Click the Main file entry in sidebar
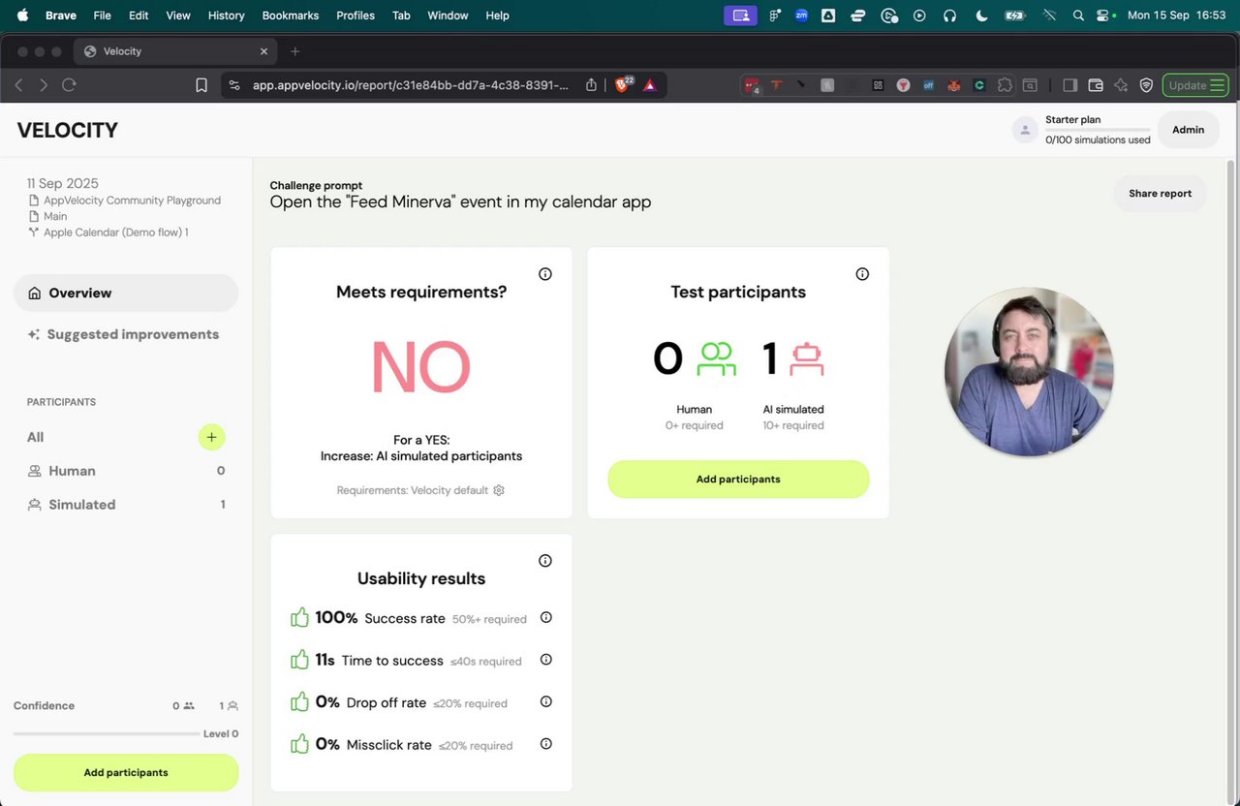Screen dimensions: 1240x806 (55, 216)
